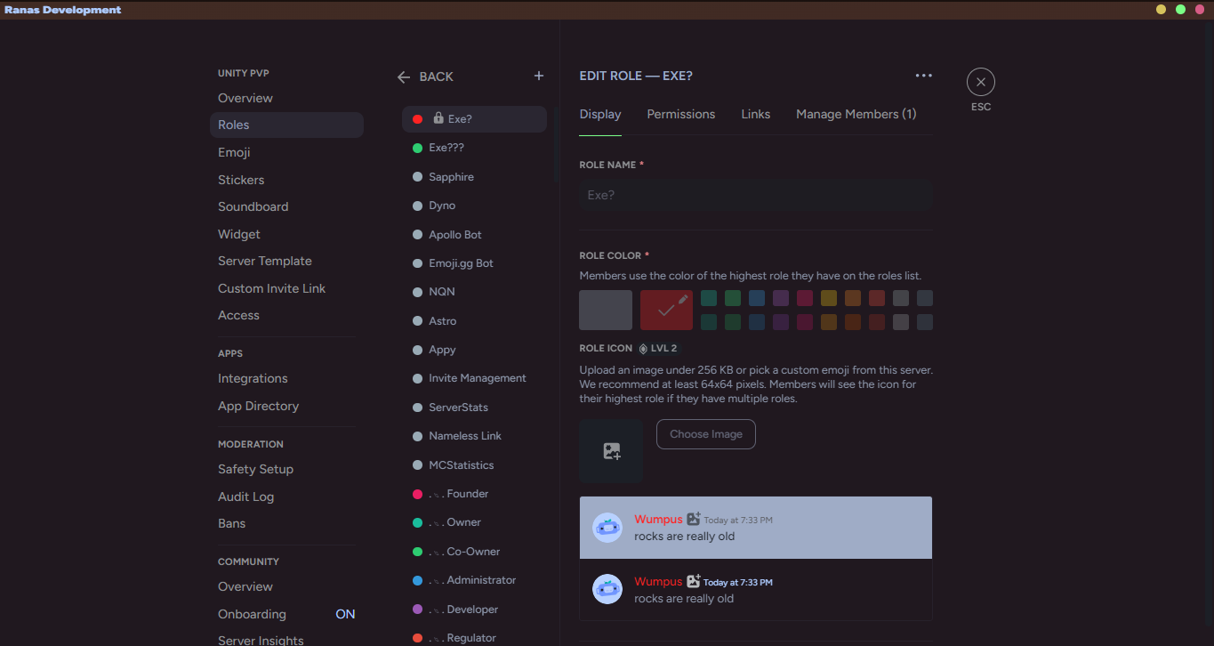1214x646 pixels.
Task: Click the BACK button above the role list
Action: coord(426,77)
